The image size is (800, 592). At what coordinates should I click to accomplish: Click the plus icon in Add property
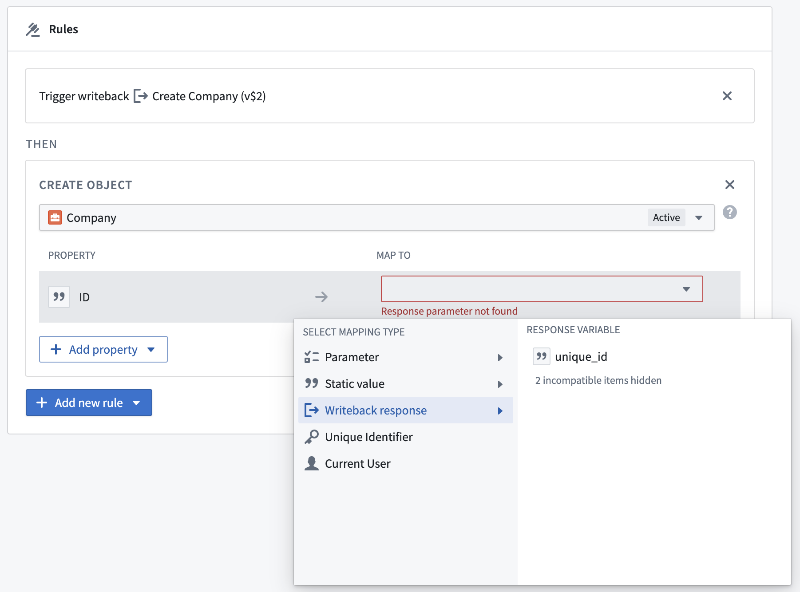(x=56, y=349)
